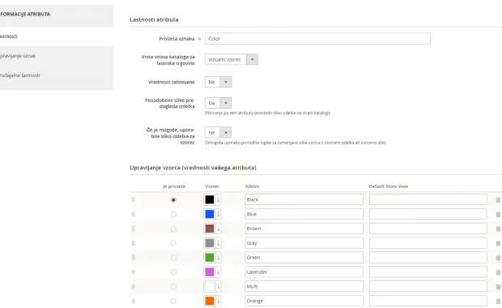Edit the Admin label field for Blue
The width and height of the screenshot is (502, 308).
[304, 214]
